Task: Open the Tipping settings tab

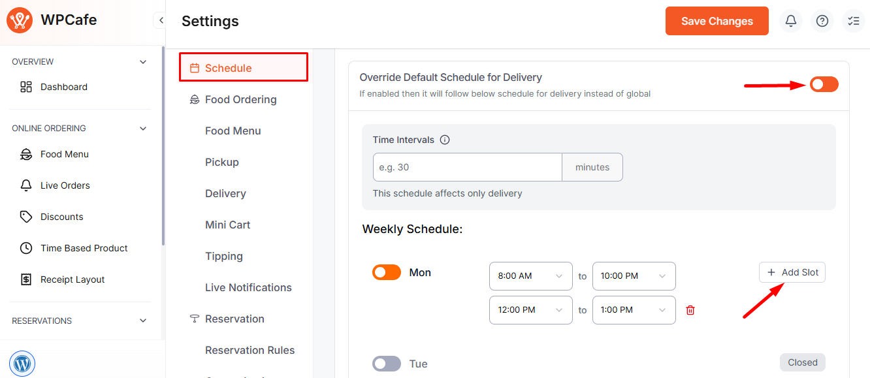Action: pyautogui.click(x=224, y=256)
